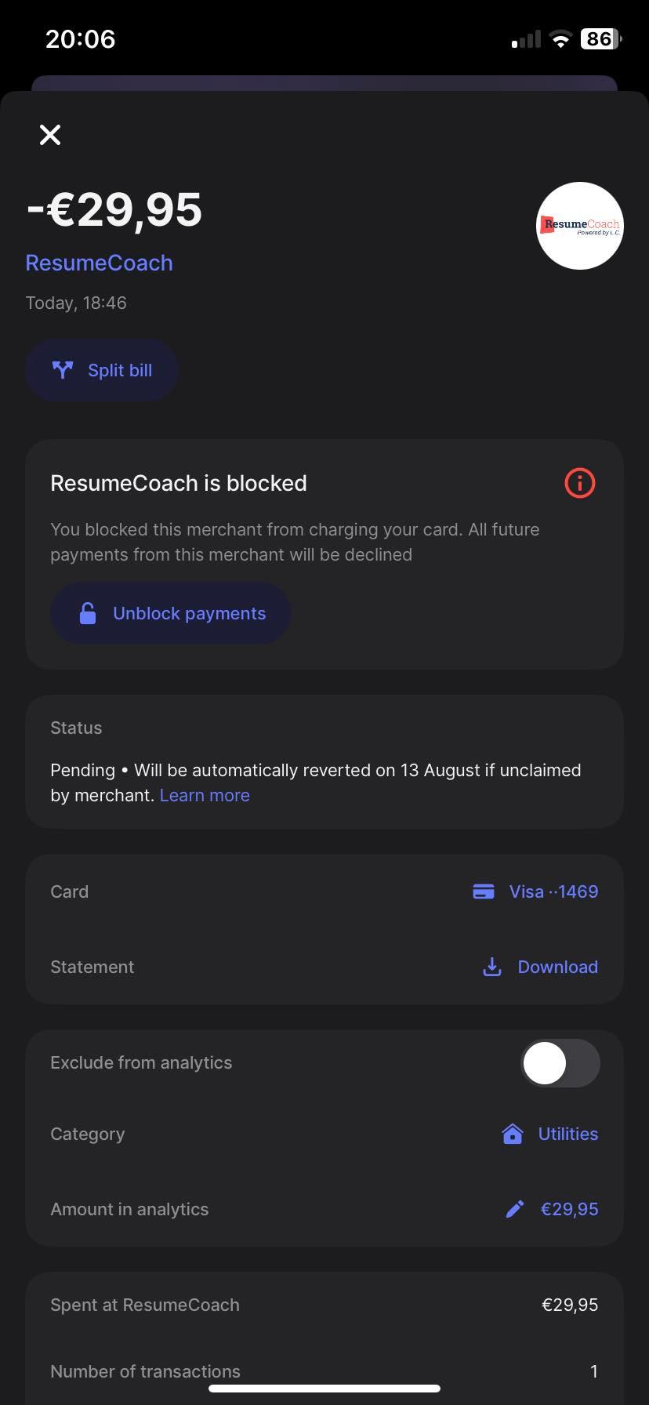Screen dimensions: 649x1405
Task: Tap the home icon beside Utilities category
Action: tap(512, 1134)
